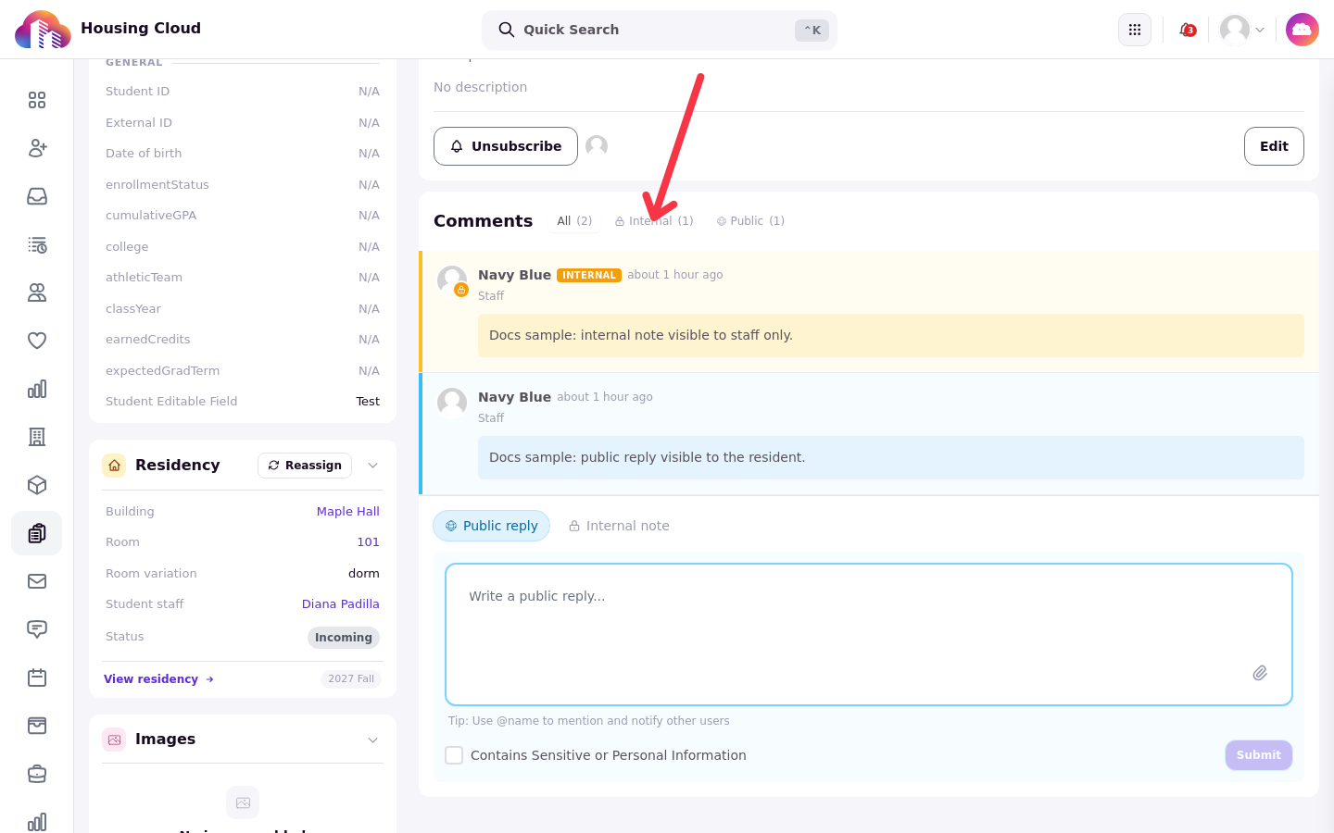Click the cumulativeGPA row
Screen dimensions: 1334x833
click(243, 216)
